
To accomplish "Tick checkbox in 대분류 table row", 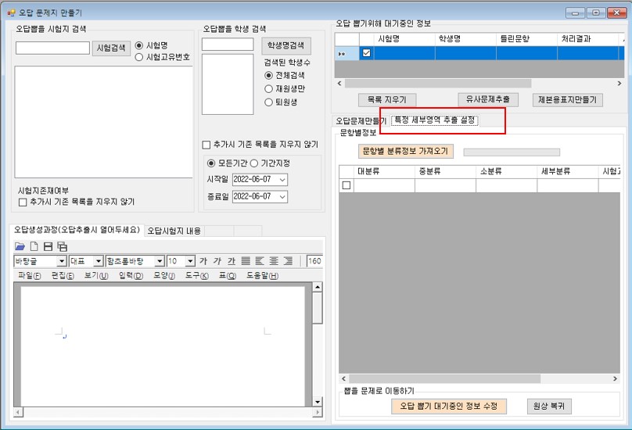I will click(347, 185).
